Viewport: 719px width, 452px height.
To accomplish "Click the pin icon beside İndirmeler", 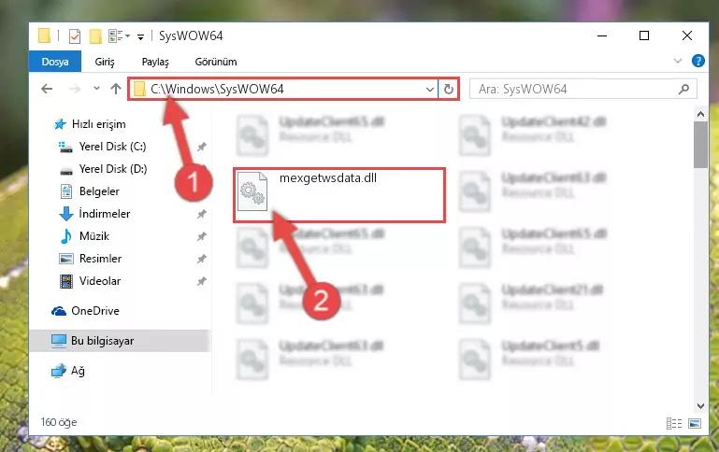I will point(201,214).
